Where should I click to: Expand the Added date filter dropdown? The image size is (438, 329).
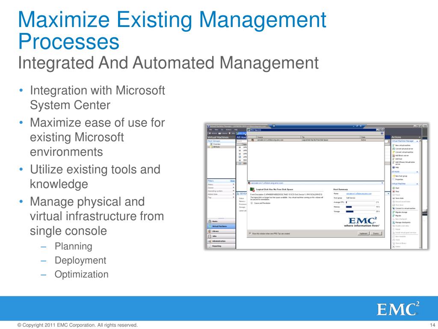click(234, 194)
